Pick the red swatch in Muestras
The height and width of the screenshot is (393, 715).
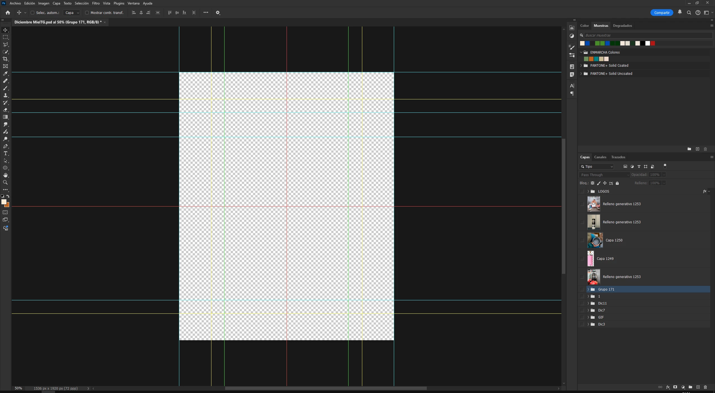(x=653, y=43)
